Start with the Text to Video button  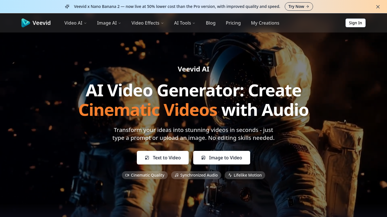[x=163, y=158]
